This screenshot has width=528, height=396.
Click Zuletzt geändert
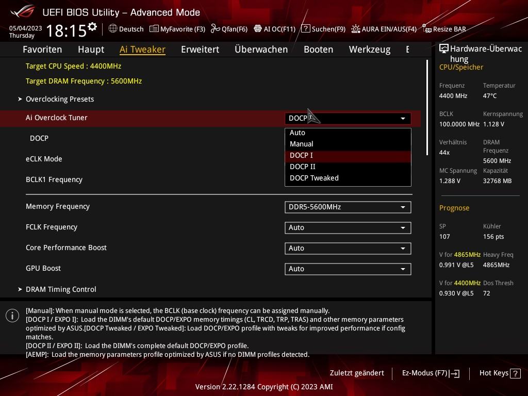[x=357, y=373]
